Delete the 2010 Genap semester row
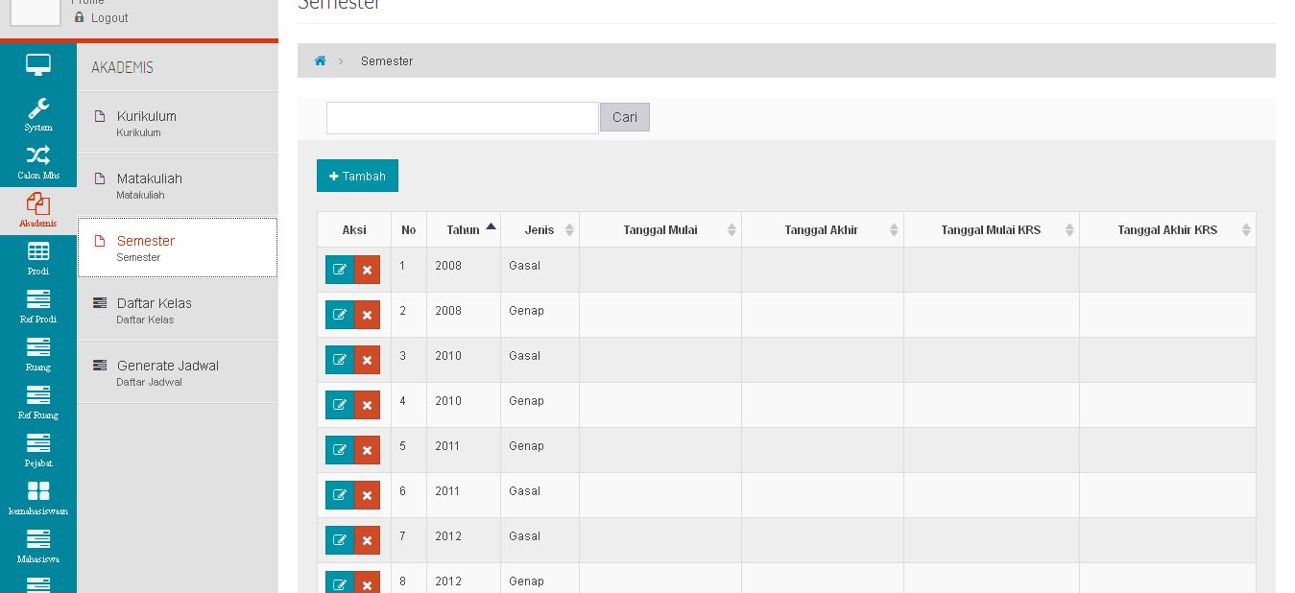Screen dimensions: 1295x593 tap(367, 405)
